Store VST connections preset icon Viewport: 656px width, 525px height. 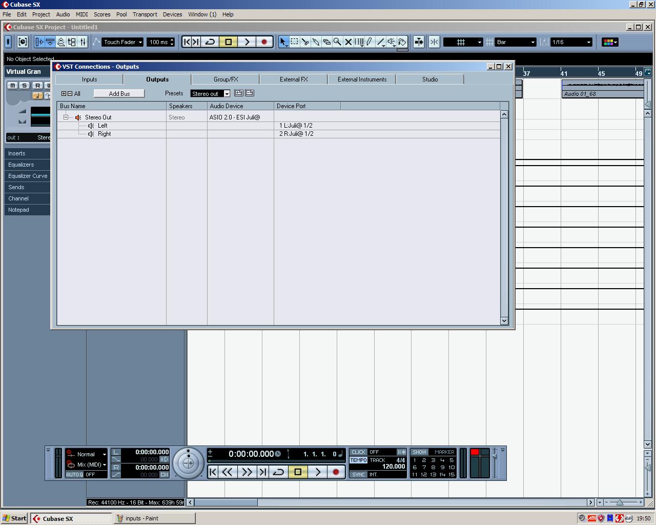click(238, 93)
